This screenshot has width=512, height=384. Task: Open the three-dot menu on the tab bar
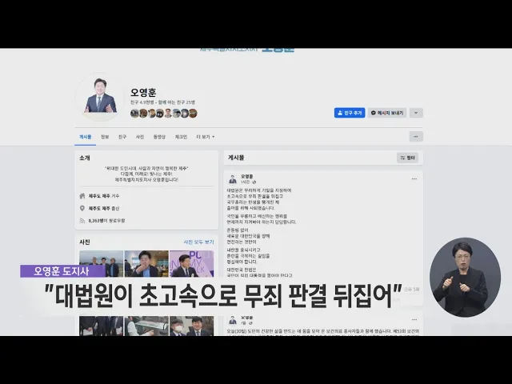[x=416, y=137]
